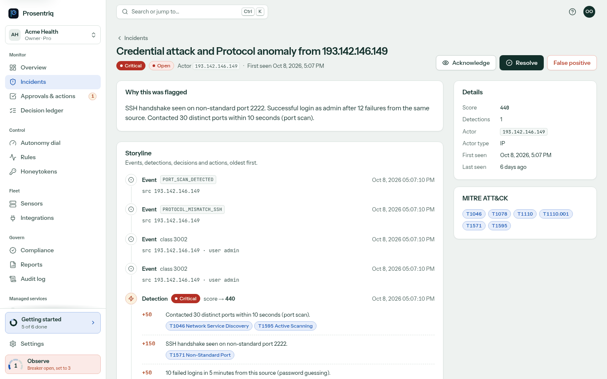This screenshot has width=607, height=379.
Task: Open the Decision ledger page
Action: [53, 110]
